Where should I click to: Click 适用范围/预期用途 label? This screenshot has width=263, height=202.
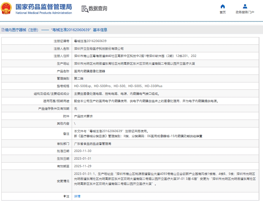pos(56,101)
